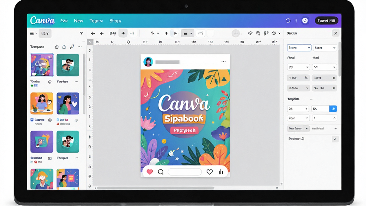Toggle the Peet option with dot indicator
This screenshot has height=206, width=366.
pyautogui.click(x=325, y=78)
